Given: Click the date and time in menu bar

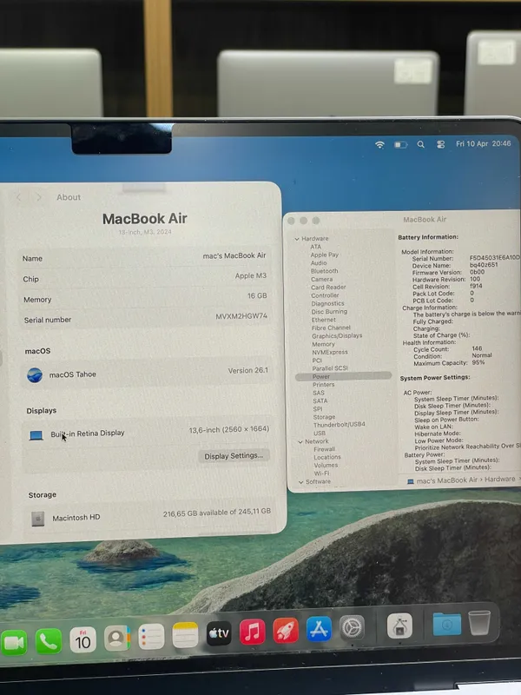Looking at the screenshot, I should coord(484,143).
